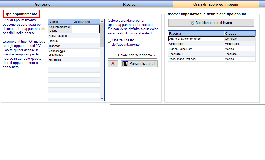This screenshot has width=265, height=160.
Task: Click the Descrizione column header
Action: point(86,22)
